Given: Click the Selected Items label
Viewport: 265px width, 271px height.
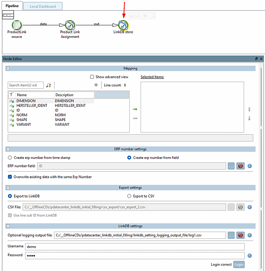Looking at the screenshot, I should point(152,77).
